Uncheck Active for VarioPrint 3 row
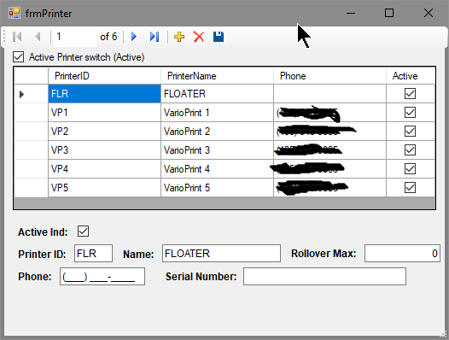449x340 pixels. point(410,150)
